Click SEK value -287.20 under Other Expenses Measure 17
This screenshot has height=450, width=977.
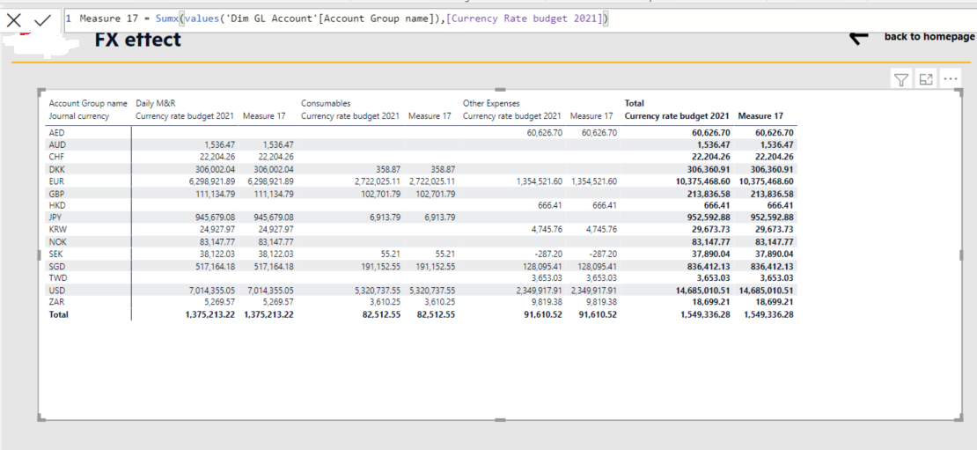click(x=603, y=254)
